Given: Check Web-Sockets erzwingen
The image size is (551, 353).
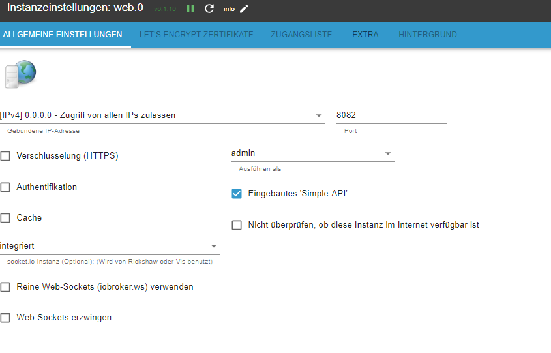Looking at the screenshot, I should pos(5,318).
